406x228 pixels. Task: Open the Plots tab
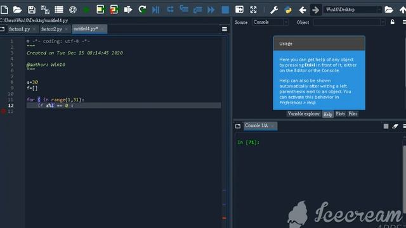[340, 114]
